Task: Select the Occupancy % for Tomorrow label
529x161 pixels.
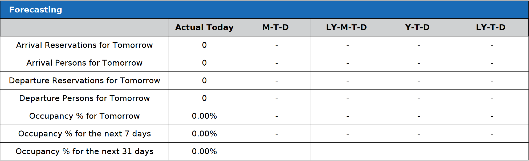Action: (x=84, y=116)
